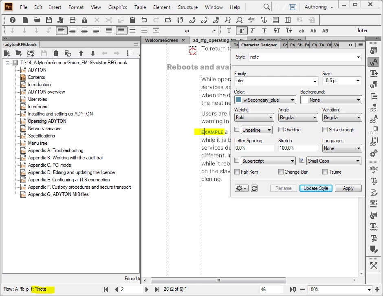383x296 pixels.
Task: Open the Weight dropdown set to Bold
Action: click(x=254, y=118)
